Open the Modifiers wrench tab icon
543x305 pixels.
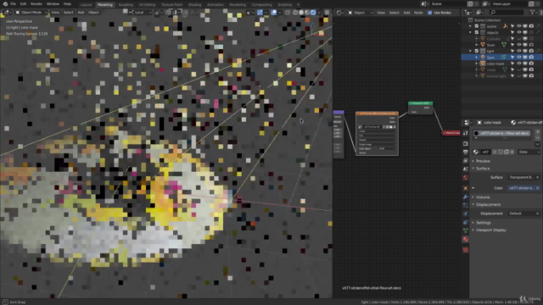click(x=466, y=197)
